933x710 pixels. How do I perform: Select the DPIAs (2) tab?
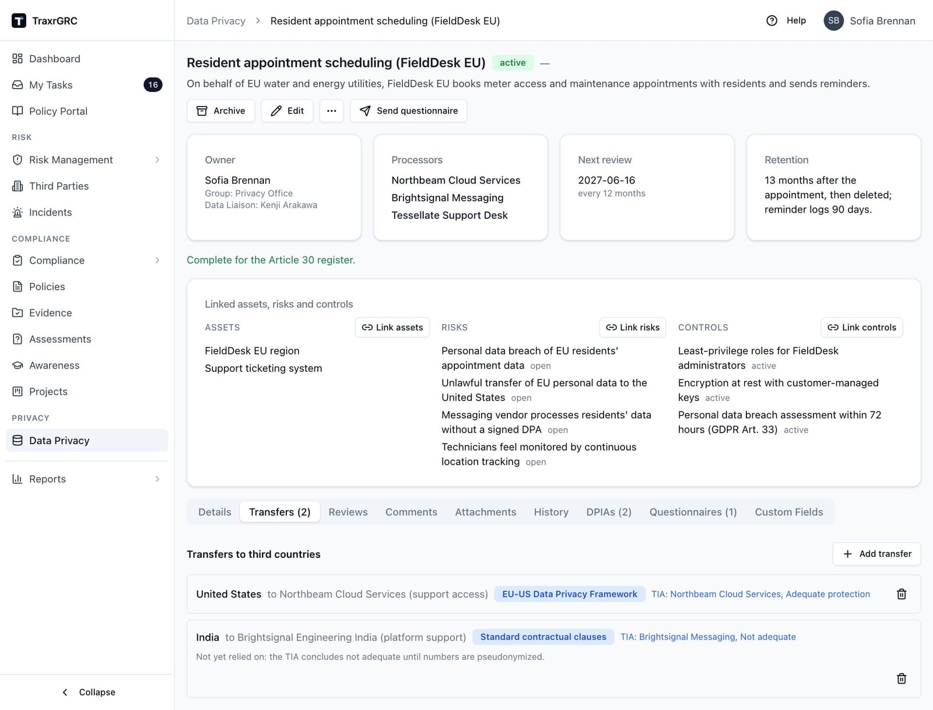click(x=609, y=512)
